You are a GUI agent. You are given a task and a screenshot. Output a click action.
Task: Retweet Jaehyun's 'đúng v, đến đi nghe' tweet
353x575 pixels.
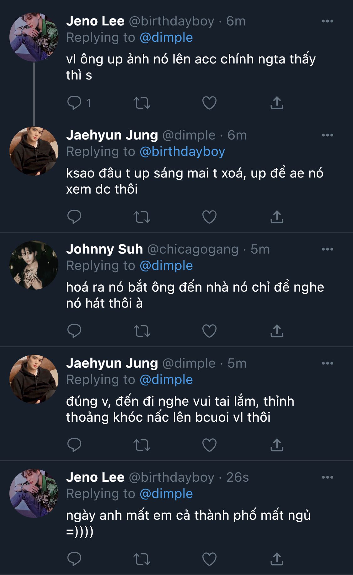(142, 445)
